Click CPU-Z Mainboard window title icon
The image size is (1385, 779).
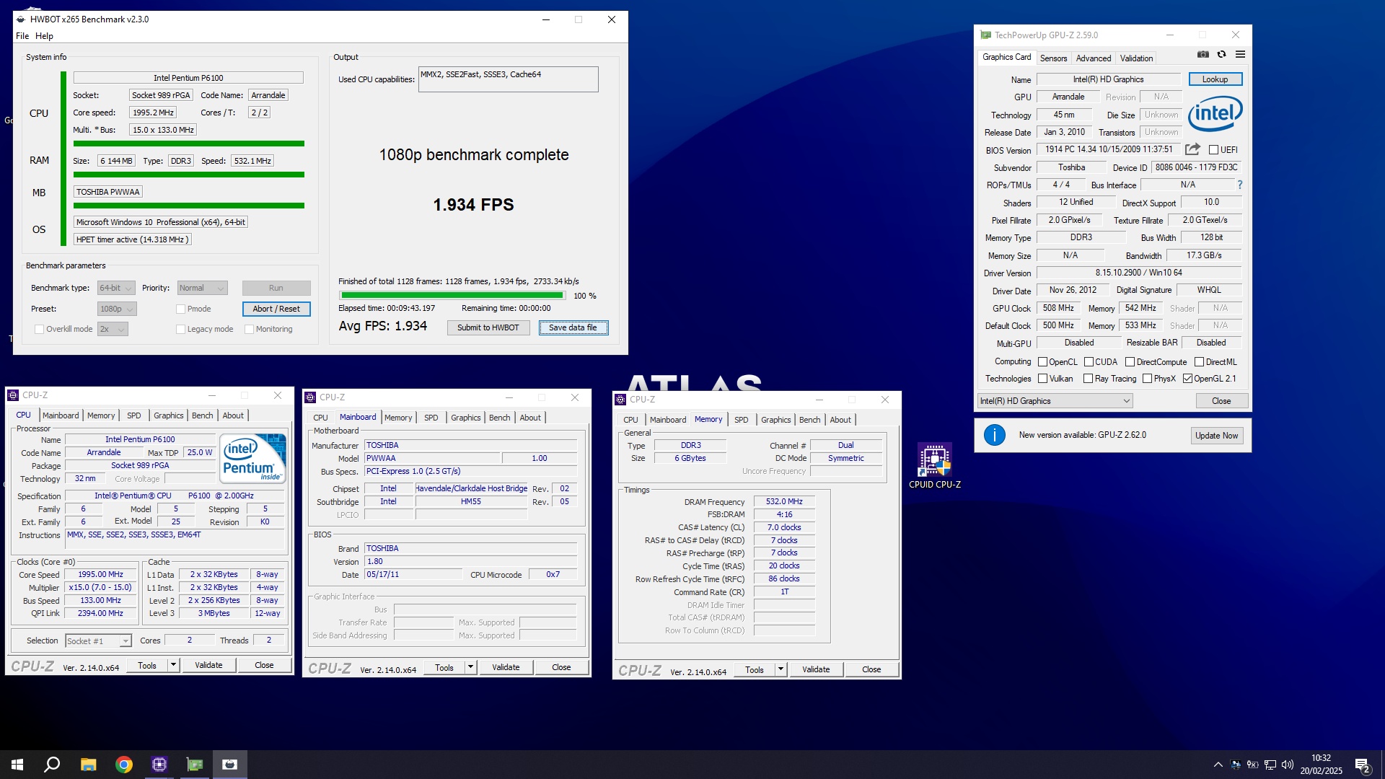310,397
